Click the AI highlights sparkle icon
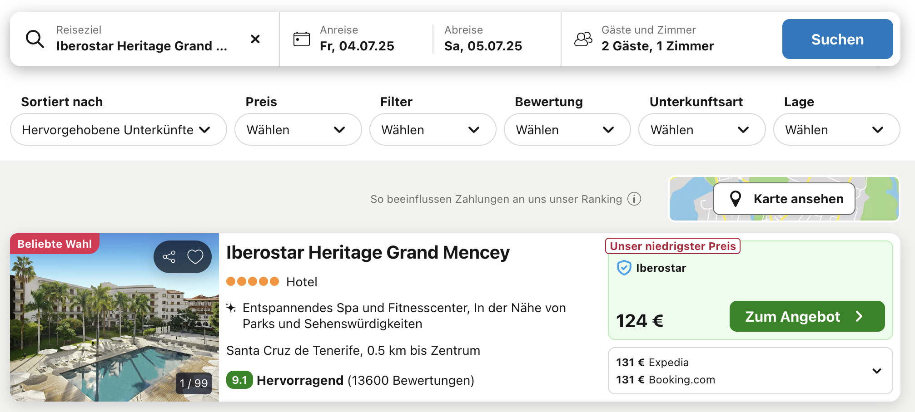This screenshot has width=915, height=412. point(231,308)
